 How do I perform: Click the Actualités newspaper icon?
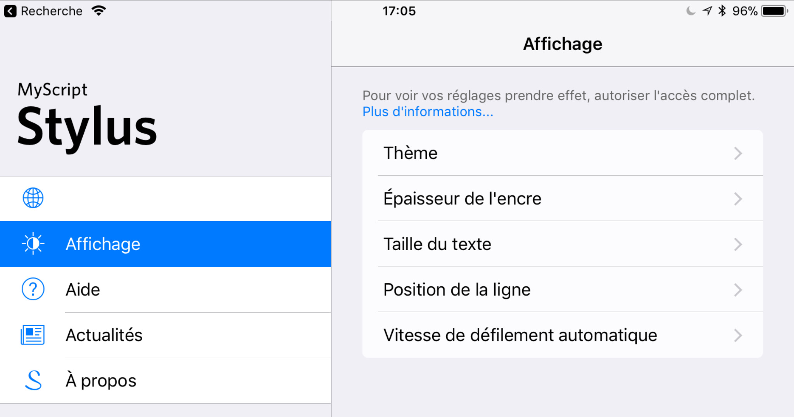[x=33, y=335]
